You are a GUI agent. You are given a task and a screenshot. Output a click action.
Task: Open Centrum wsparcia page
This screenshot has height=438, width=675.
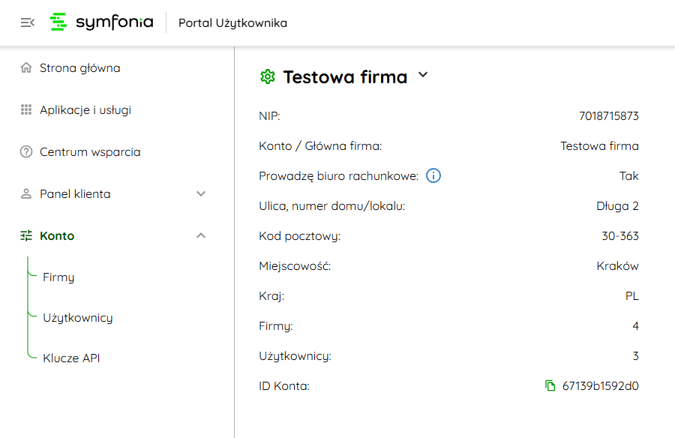(90, 152)
